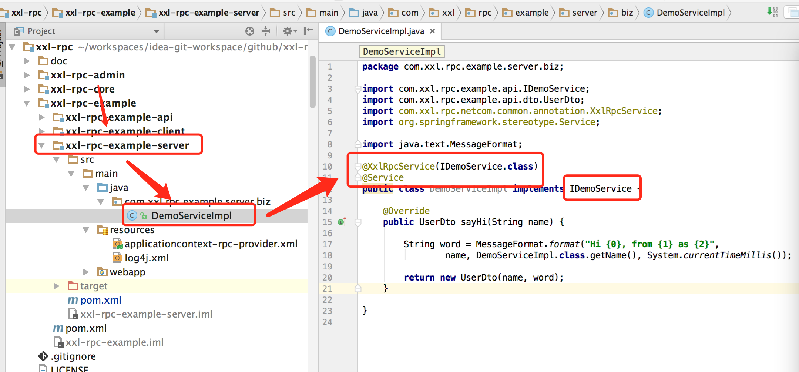The width and height of the screenshot is (799, 372).
Task: Close the DemoServiceImpl.java tab
Action: pyautogui.click(x=432, y=31)
